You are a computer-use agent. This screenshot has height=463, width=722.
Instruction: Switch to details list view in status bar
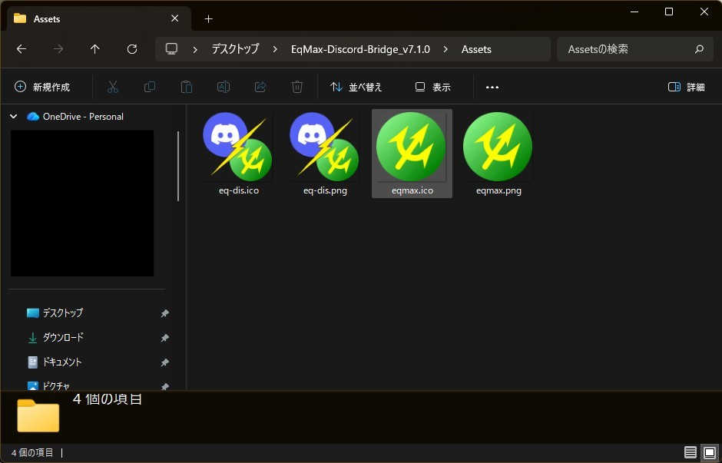click(691, 452)
